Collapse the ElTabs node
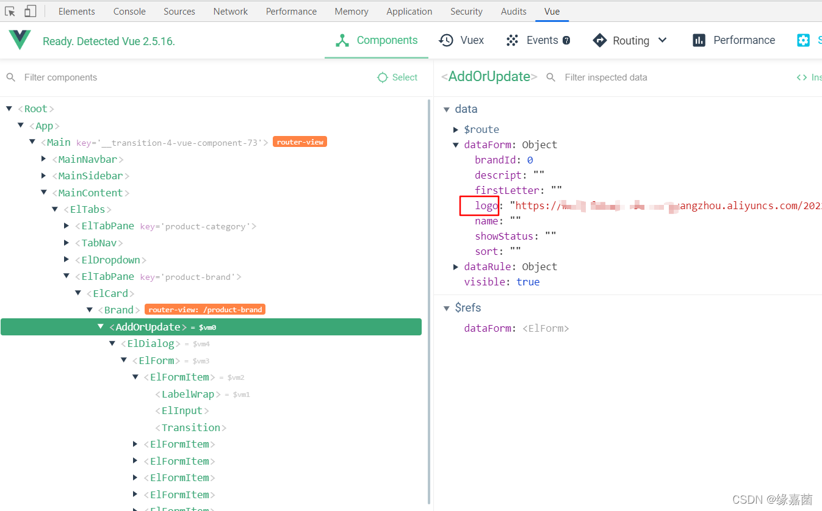Viewport: 822px width, 511px height. coord(56,209)
